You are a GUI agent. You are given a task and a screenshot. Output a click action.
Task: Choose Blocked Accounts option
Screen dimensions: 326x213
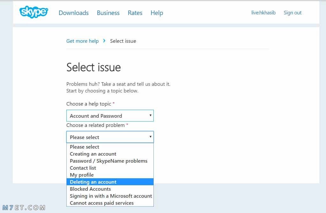[110, 189]
